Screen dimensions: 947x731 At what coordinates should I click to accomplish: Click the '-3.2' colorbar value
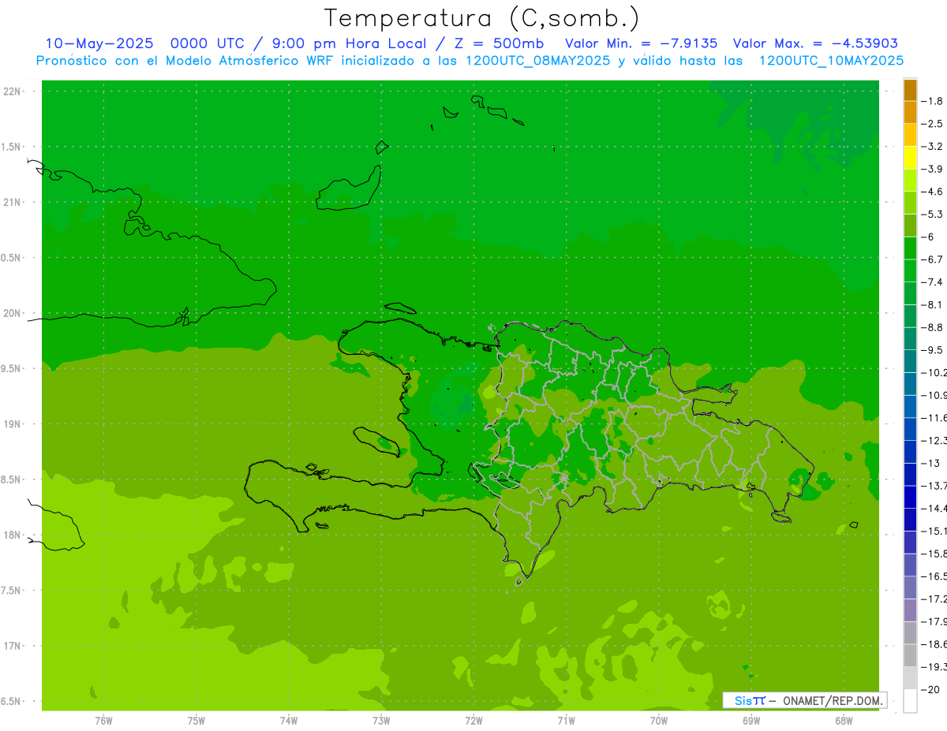932,147
